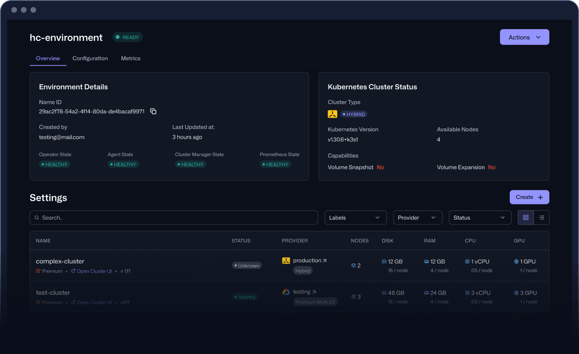Click the CPU icon next to 1 vCPU
Viewport: 579px width, 354px height.
(x=467, y=261)
